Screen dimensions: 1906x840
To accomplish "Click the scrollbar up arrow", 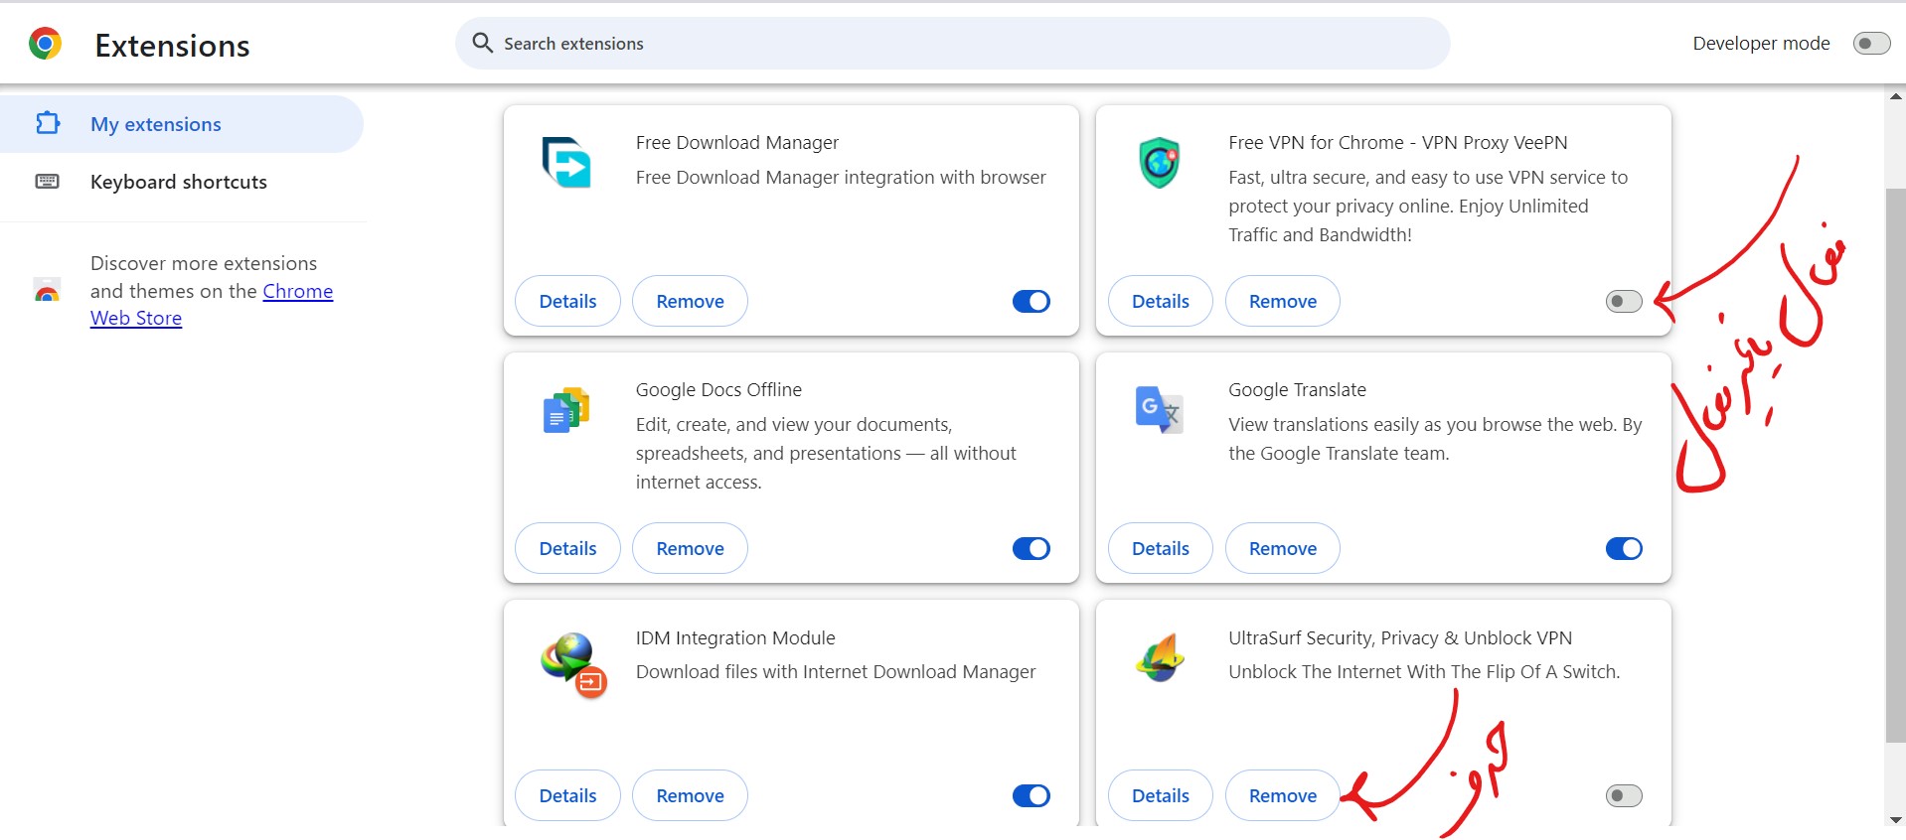I will pos(1895,96).
